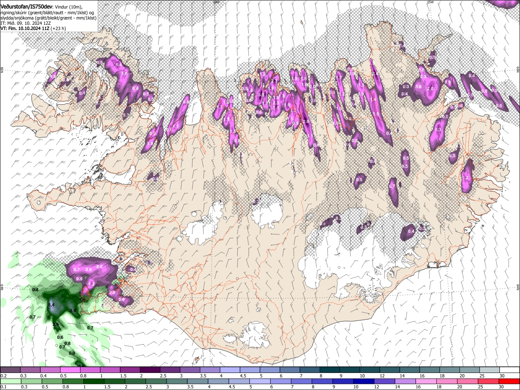Select the dark teal upper swatch between 8 and 9

click(x=329, y=370)
